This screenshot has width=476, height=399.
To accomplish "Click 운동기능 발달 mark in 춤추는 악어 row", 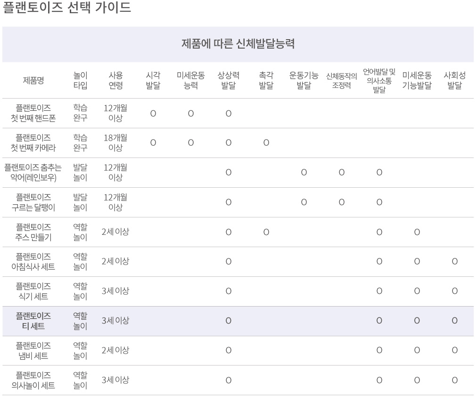I will pyautogui.click(x=304, y=173).
